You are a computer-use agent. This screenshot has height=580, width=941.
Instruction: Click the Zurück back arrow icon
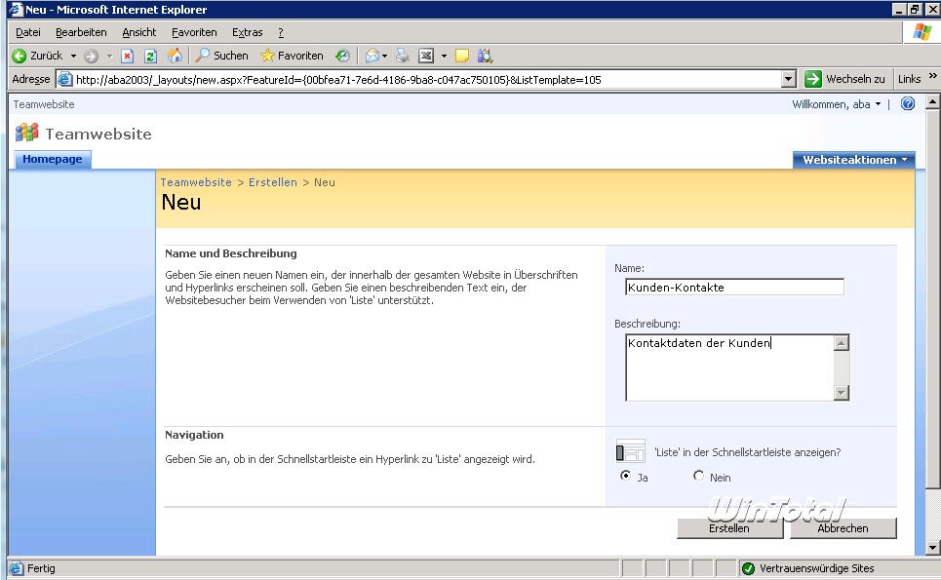tap(19, 56)
